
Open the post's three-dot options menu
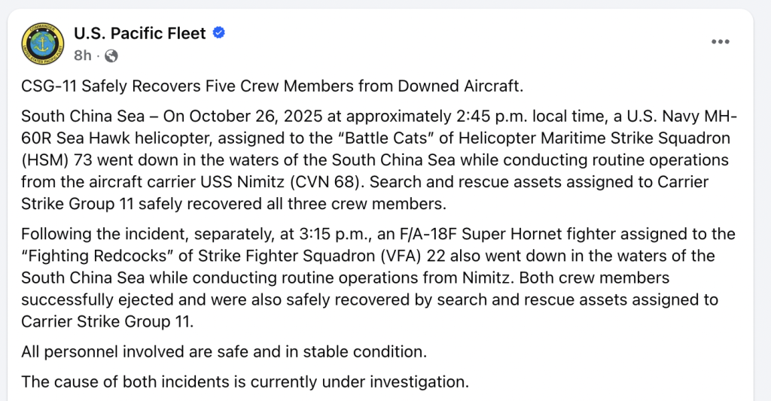(x=721, y=42)
